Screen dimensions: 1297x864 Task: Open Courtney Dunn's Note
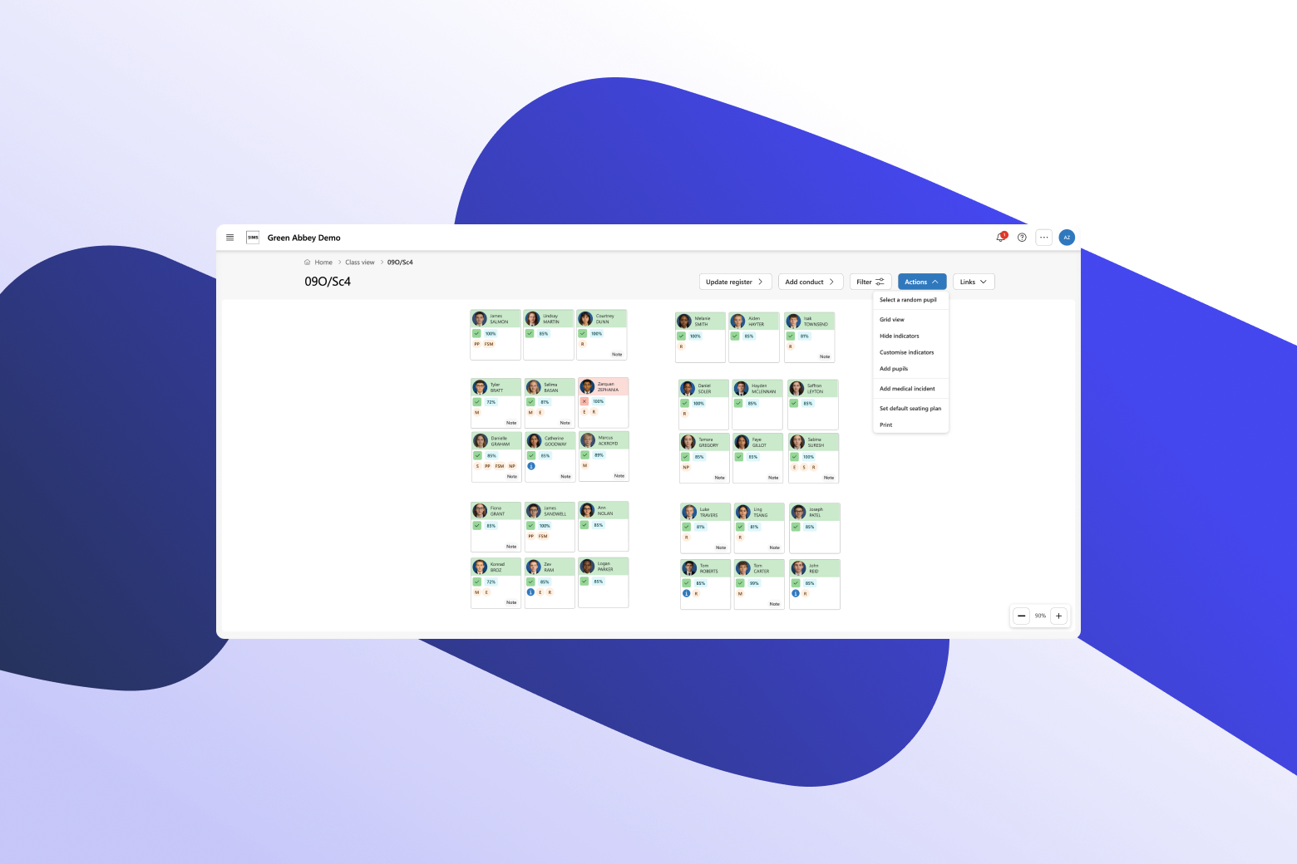click(x=617, y=355)
